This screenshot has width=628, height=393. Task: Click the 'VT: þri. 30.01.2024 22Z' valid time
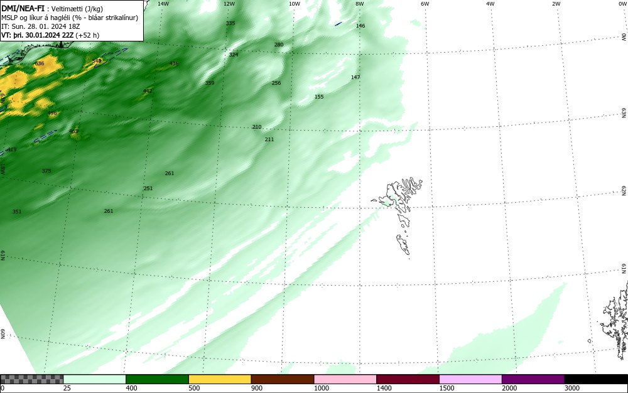tap(37, 35)
